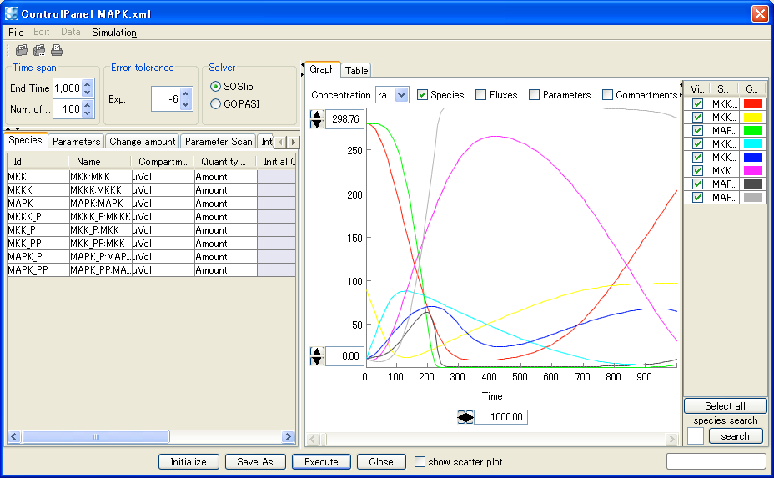This screenshot has width=774, height=478.
Task: Open the Change amount tab
Action: coord(142,142)
